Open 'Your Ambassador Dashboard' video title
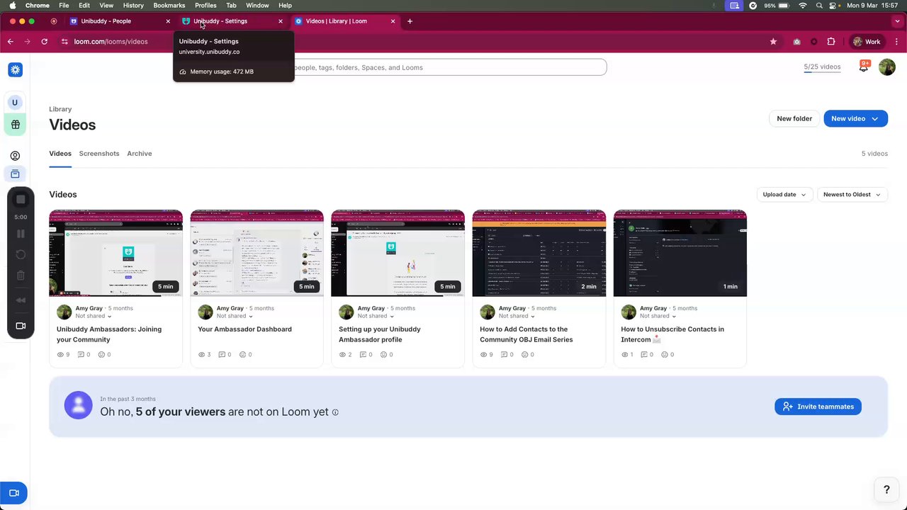The width and height of the screenshot is (907, 510). tap(244, 329)
